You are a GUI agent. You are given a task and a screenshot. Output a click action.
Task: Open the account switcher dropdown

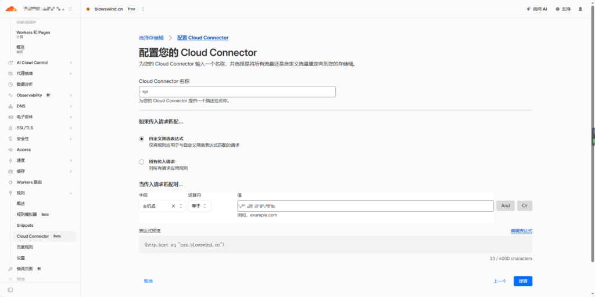[x=70, y=9]
